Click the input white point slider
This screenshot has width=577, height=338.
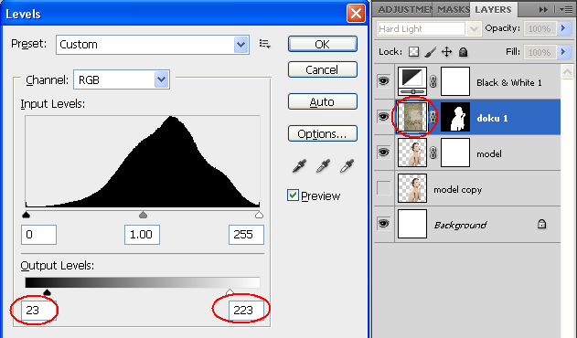(x=259, y=215)
